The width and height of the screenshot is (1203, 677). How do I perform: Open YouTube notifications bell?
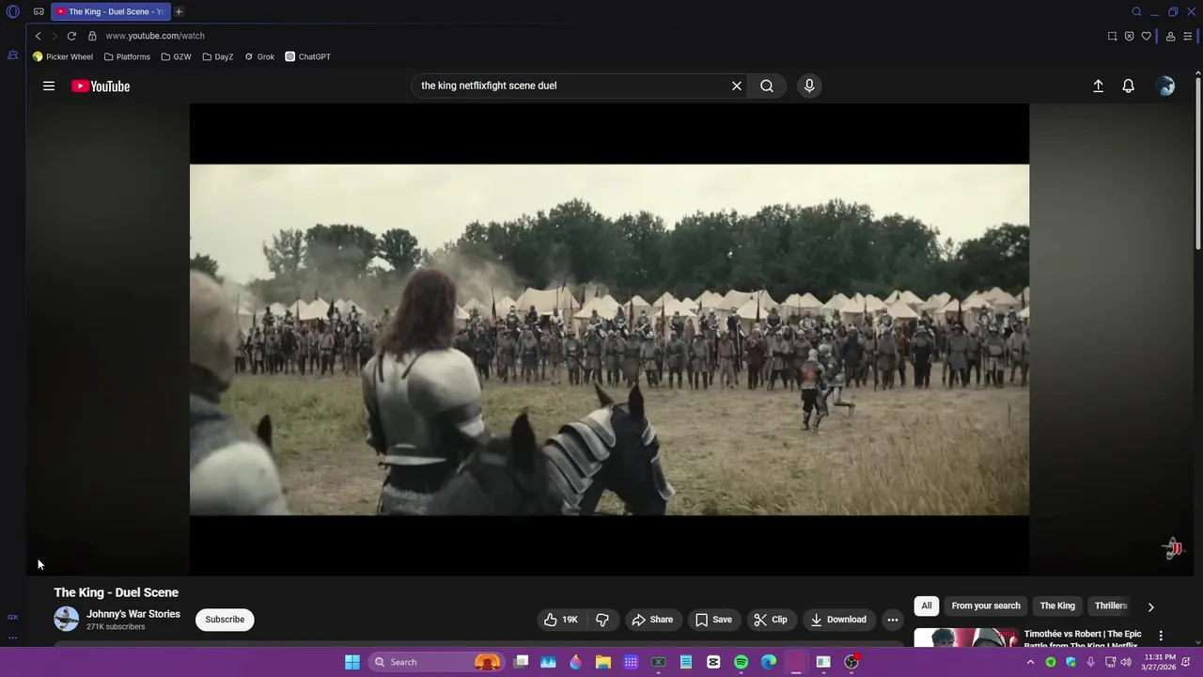(1129, 86)
